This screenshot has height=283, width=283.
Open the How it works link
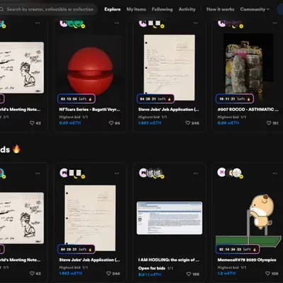(x=220, y=9)
